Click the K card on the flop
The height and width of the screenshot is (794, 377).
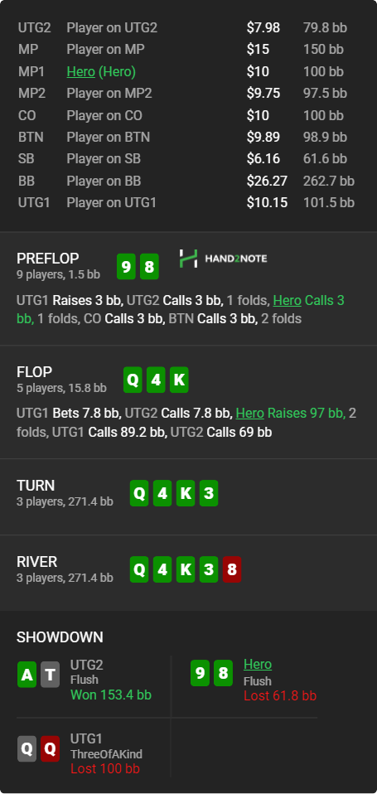(179, 380)
